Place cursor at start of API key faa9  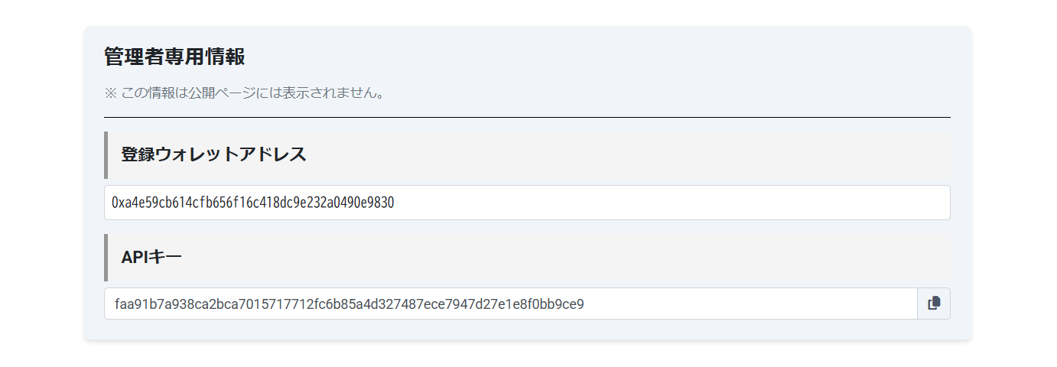115,304
